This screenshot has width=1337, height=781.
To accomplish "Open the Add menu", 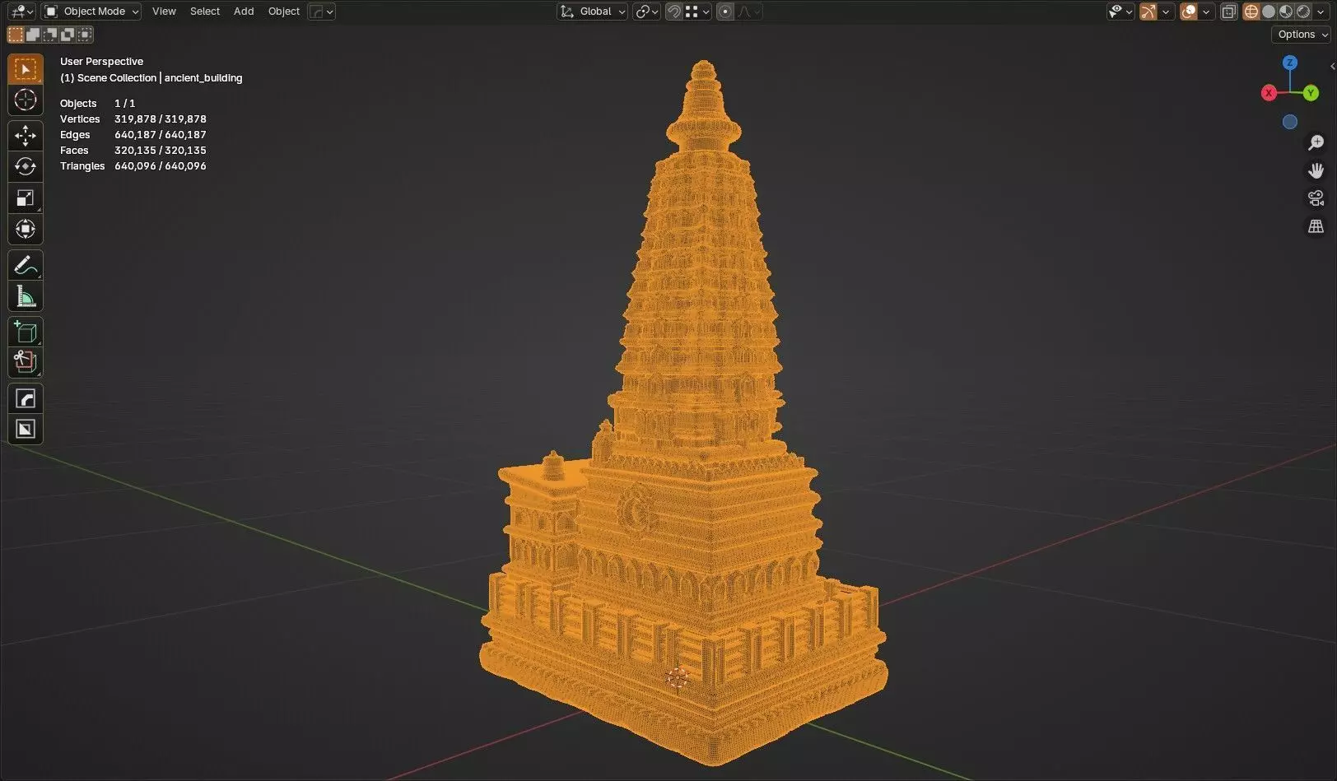I will pyautogui.click(x=244, y=12).
